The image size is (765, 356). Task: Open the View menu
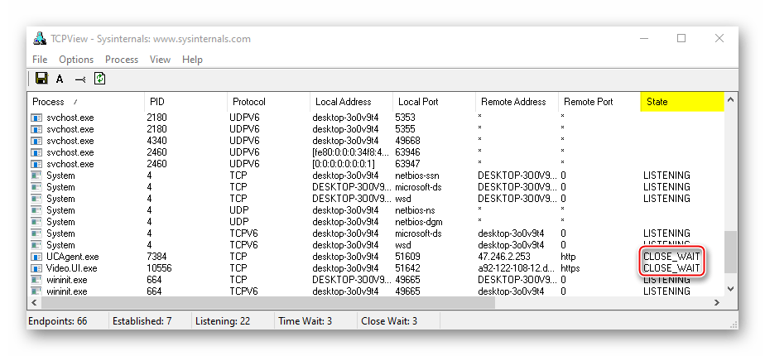point(160,60)
